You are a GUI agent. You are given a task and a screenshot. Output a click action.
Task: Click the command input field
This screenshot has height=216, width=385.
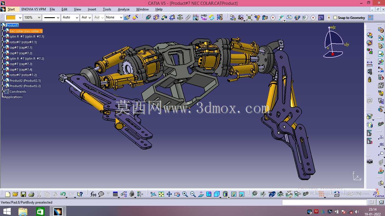[325, 202]
